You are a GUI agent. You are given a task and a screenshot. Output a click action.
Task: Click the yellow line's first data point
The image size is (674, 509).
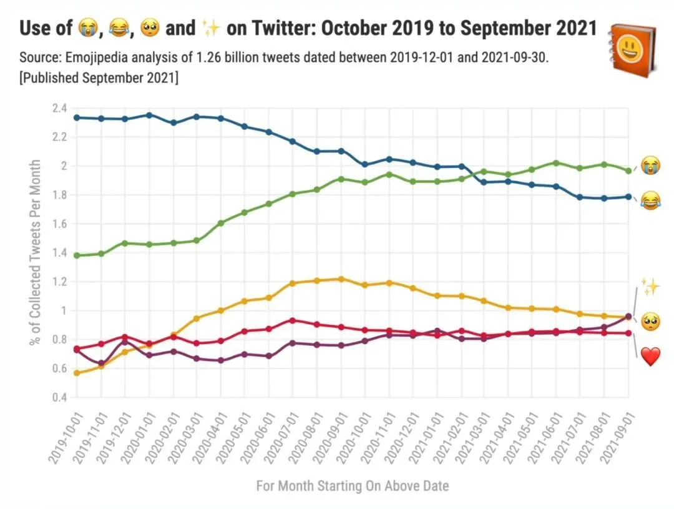click(77, 373)
